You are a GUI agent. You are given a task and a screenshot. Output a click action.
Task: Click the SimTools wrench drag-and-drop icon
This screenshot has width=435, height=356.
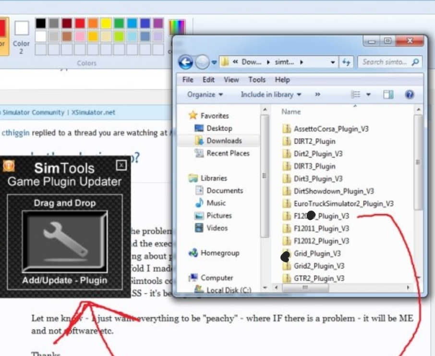coord(64,241)
